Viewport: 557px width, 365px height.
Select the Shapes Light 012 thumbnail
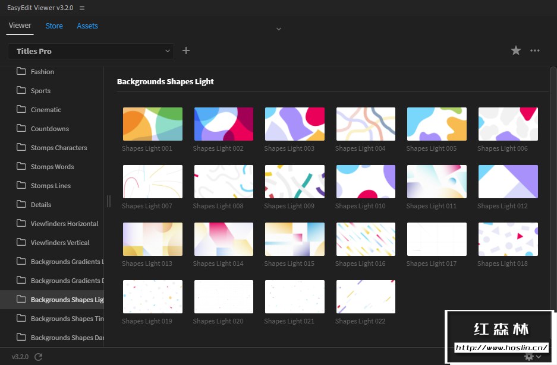pyautogui.click(x=508, y=182)
